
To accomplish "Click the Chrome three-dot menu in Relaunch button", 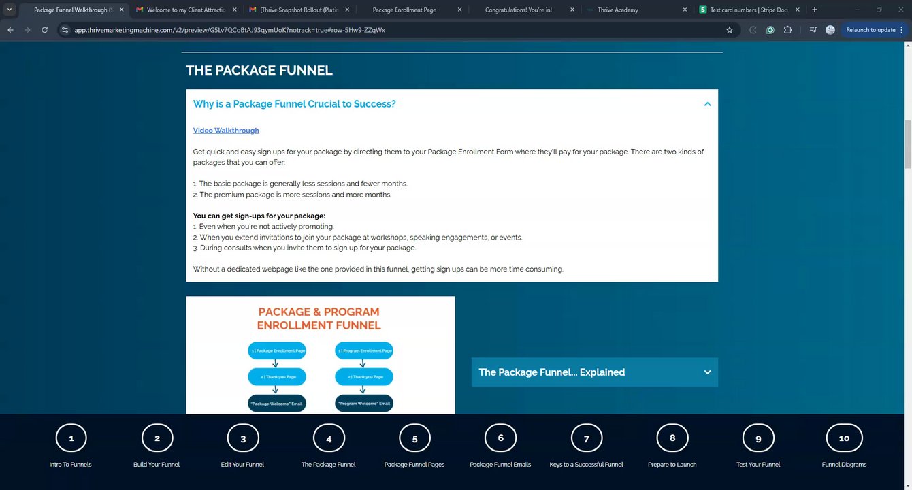I will 902,30.
